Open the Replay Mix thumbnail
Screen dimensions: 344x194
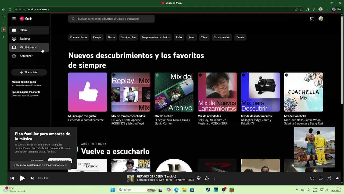pyautogui.click(x=131, y=92)
